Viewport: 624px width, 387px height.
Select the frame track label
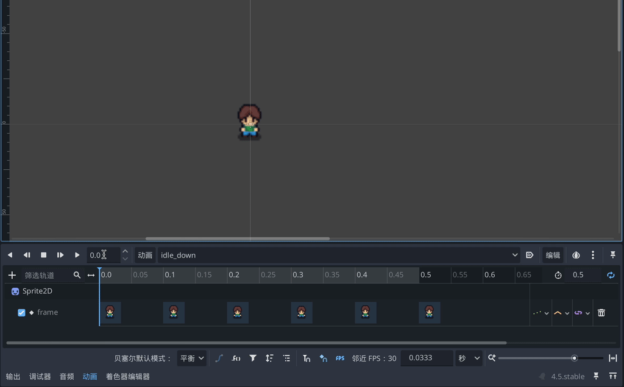[x=48, y=312]
